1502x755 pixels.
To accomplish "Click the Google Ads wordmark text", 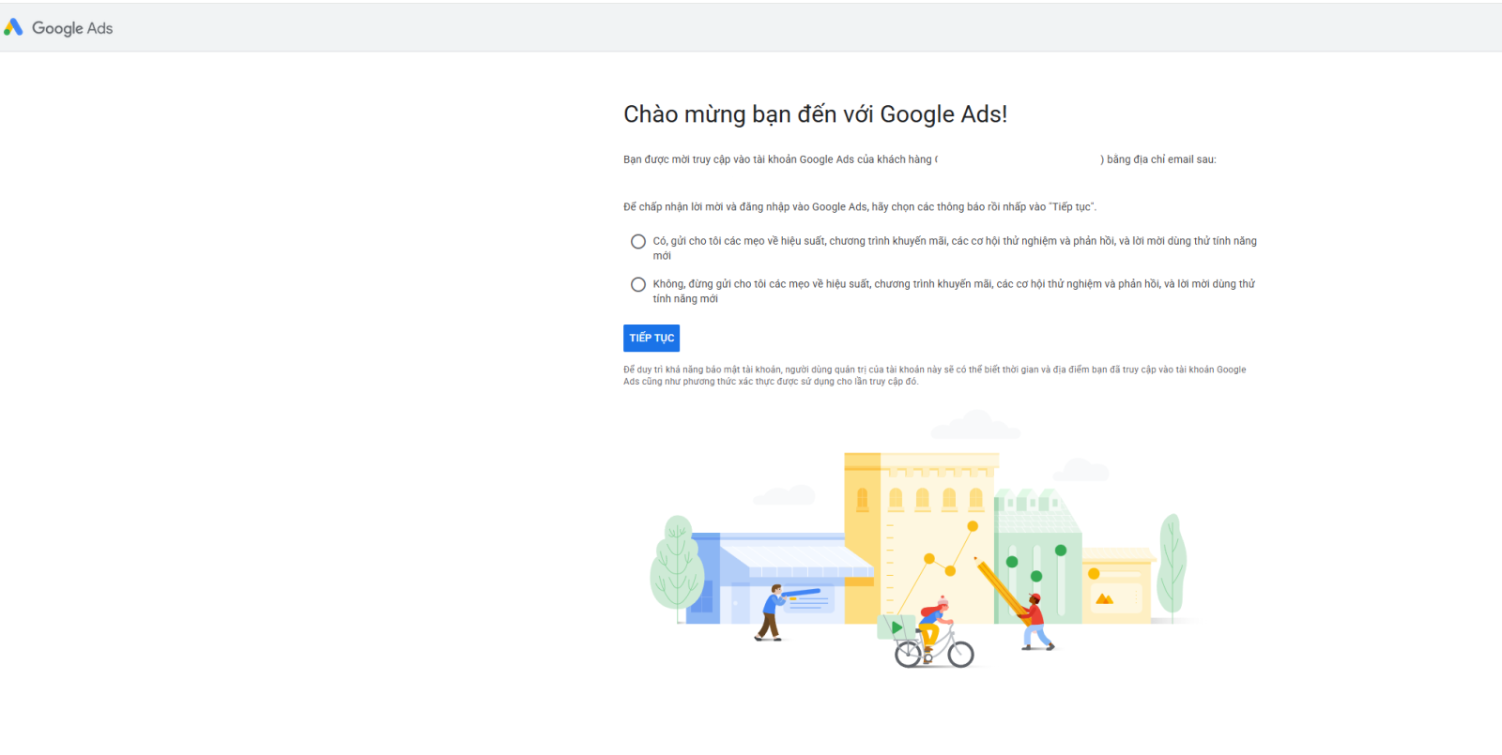I will tap(72, 28).
